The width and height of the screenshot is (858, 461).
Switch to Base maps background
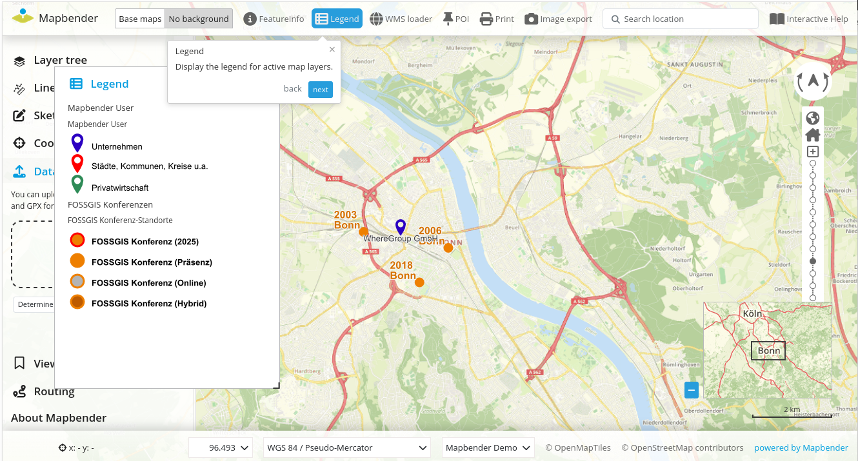(140, 19)
